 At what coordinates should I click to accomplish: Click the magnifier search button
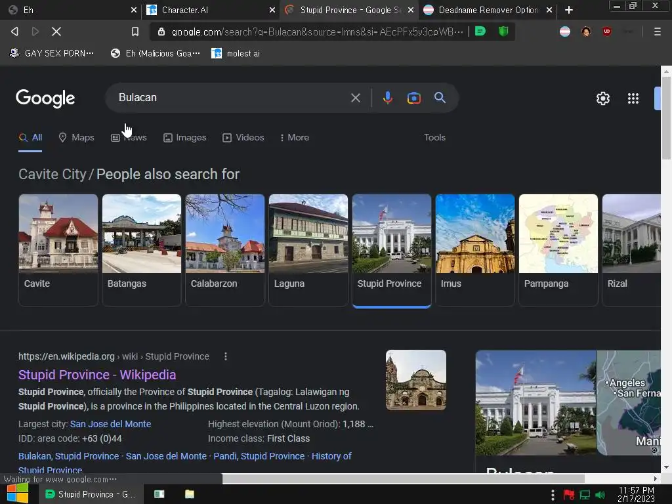click(440, 98)
